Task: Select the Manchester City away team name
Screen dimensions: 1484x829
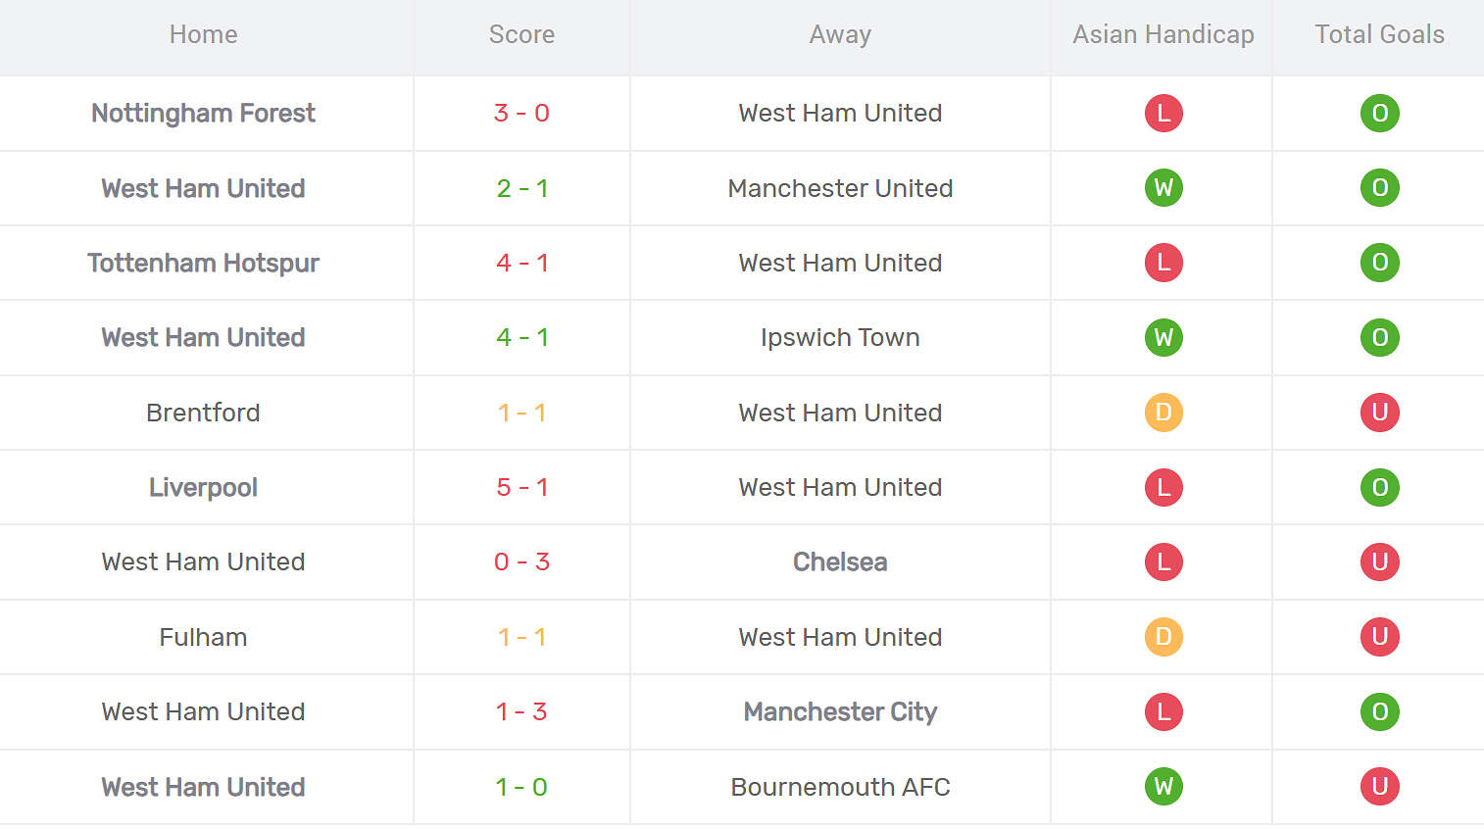Action: [x=840, y=712]
